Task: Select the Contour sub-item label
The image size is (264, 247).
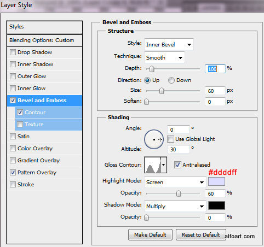Action: (35, 113)
